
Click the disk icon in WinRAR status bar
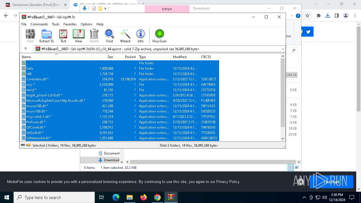[23, 145]
